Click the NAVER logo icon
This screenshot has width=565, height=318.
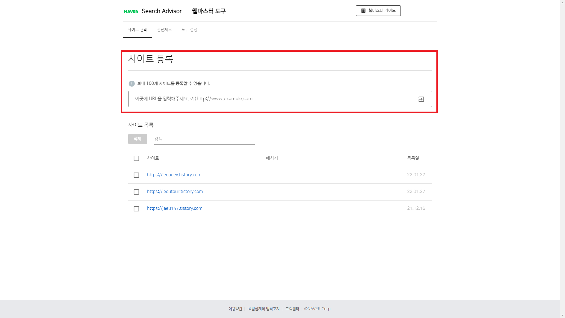tap(131, 11)
